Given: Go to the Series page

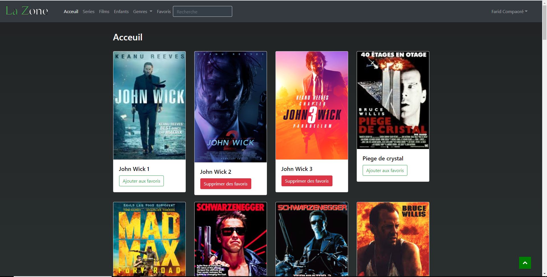Looking at the screenshot, I should point(89,12).
